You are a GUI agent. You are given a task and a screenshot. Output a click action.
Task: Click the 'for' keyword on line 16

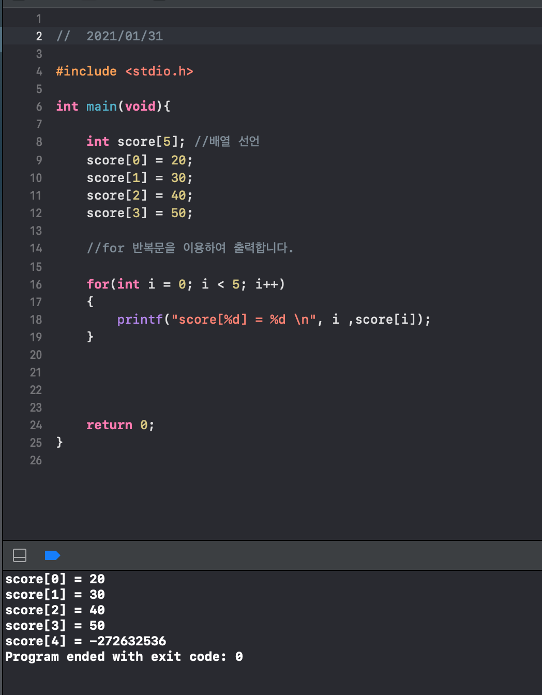[x=98, y=284]
